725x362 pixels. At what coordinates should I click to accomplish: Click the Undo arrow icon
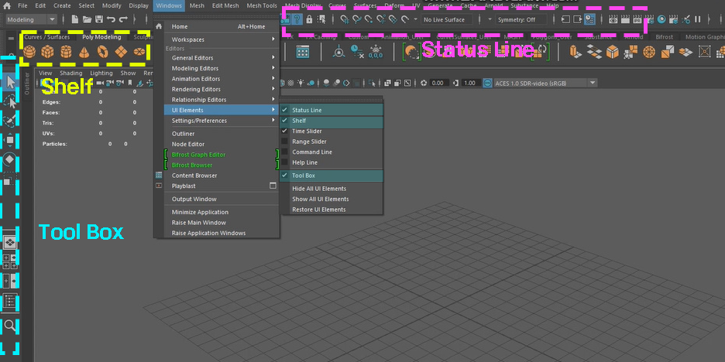click(x=111, y=19)
